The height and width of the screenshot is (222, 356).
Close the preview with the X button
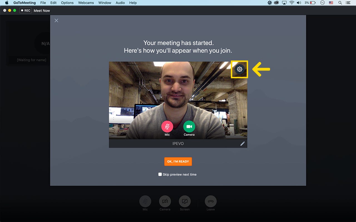[56, 20]
